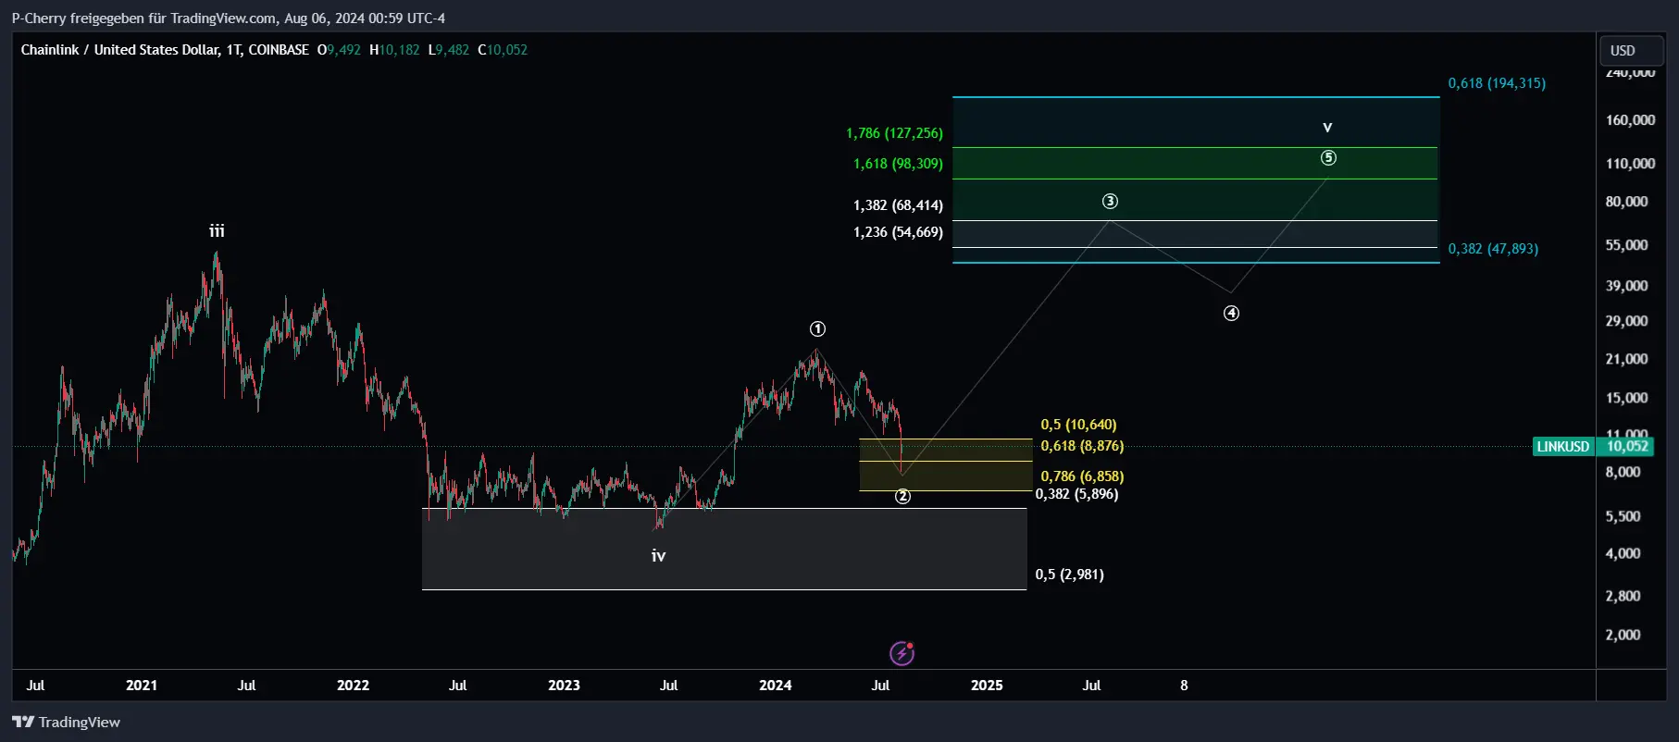Screen dimensions: 1679x742
Task: Select the circled wave 1 marker
Action: tap(817, 328)
